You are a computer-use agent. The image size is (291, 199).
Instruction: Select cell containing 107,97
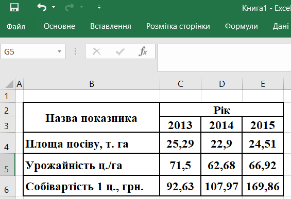pyautogui.click(x=221, y=186)
